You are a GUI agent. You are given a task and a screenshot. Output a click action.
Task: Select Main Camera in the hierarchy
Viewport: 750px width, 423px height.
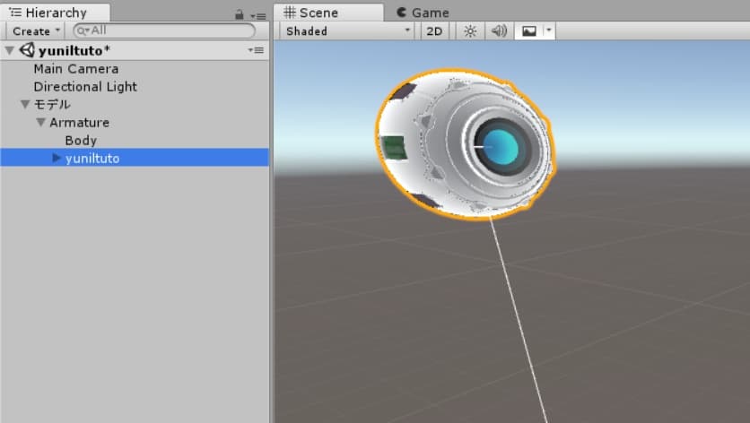(75, 69)
